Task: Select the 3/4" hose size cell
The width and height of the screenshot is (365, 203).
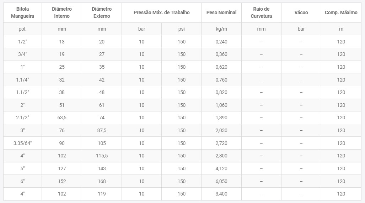Action: [x=23, y=54]
